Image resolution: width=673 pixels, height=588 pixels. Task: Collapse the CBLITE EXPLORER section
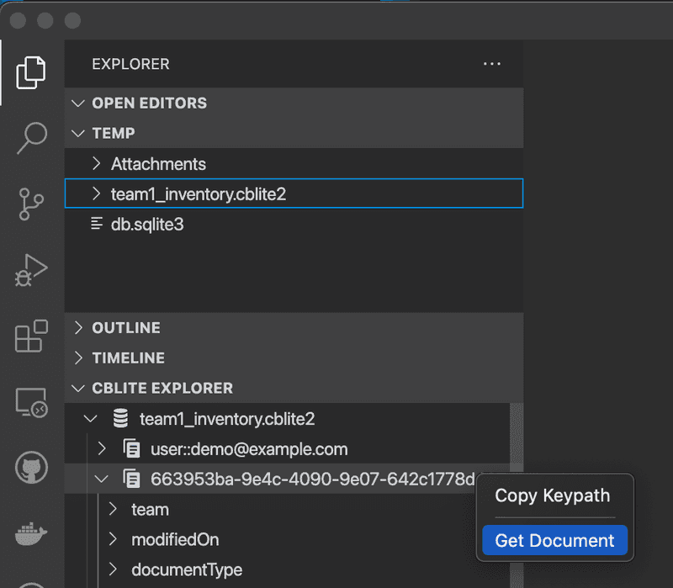pos(78,389)
